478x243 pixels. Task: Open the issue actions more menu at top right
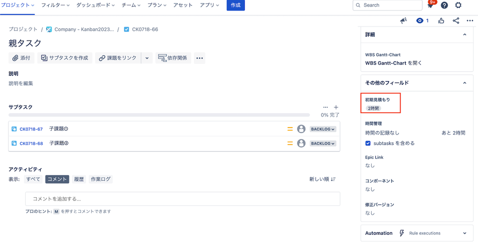[x=469, y=21]
